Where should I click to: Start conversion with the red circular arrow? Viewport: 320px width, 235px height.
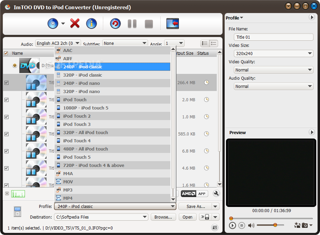[x=115, y=24]
